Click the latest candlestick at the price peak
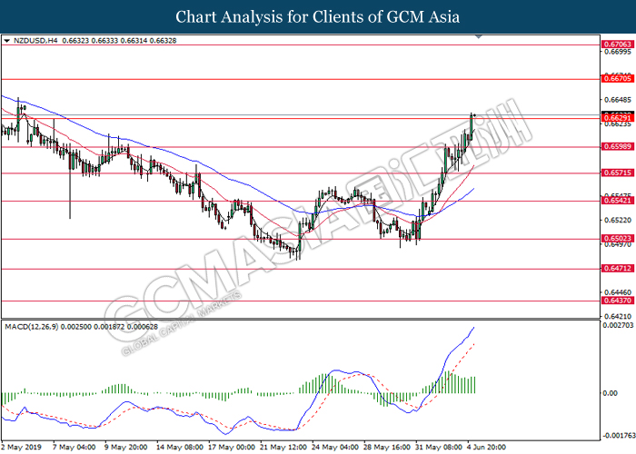 point(473,118)
